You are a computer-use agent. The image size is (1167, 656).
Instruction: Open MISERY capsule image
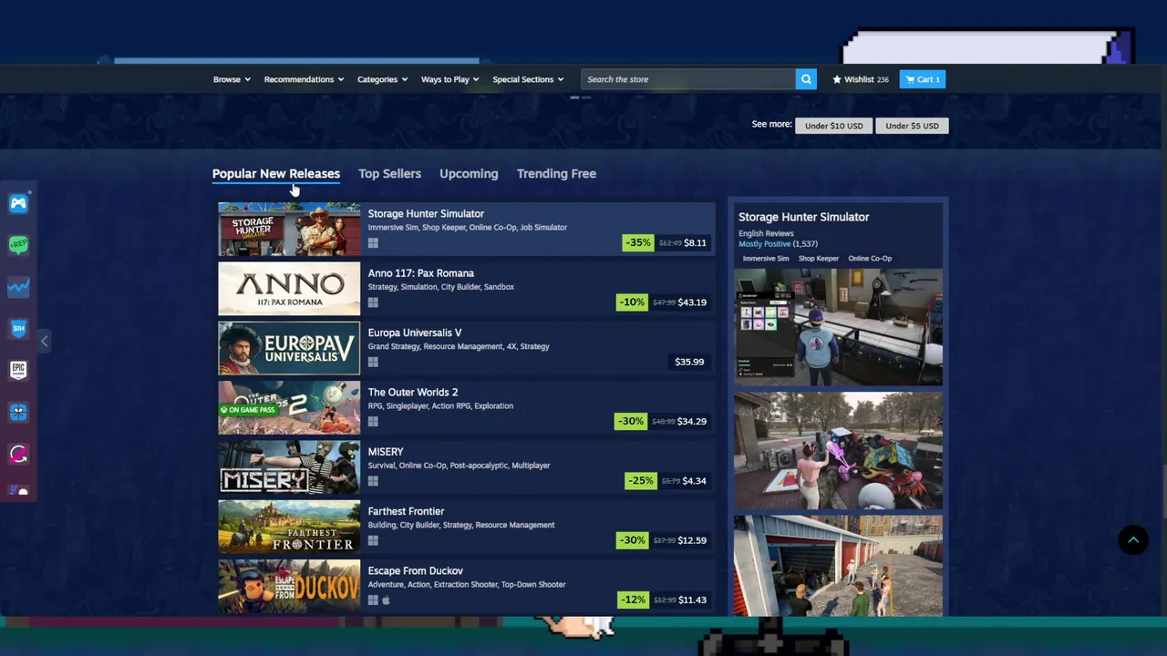[289, 467]
